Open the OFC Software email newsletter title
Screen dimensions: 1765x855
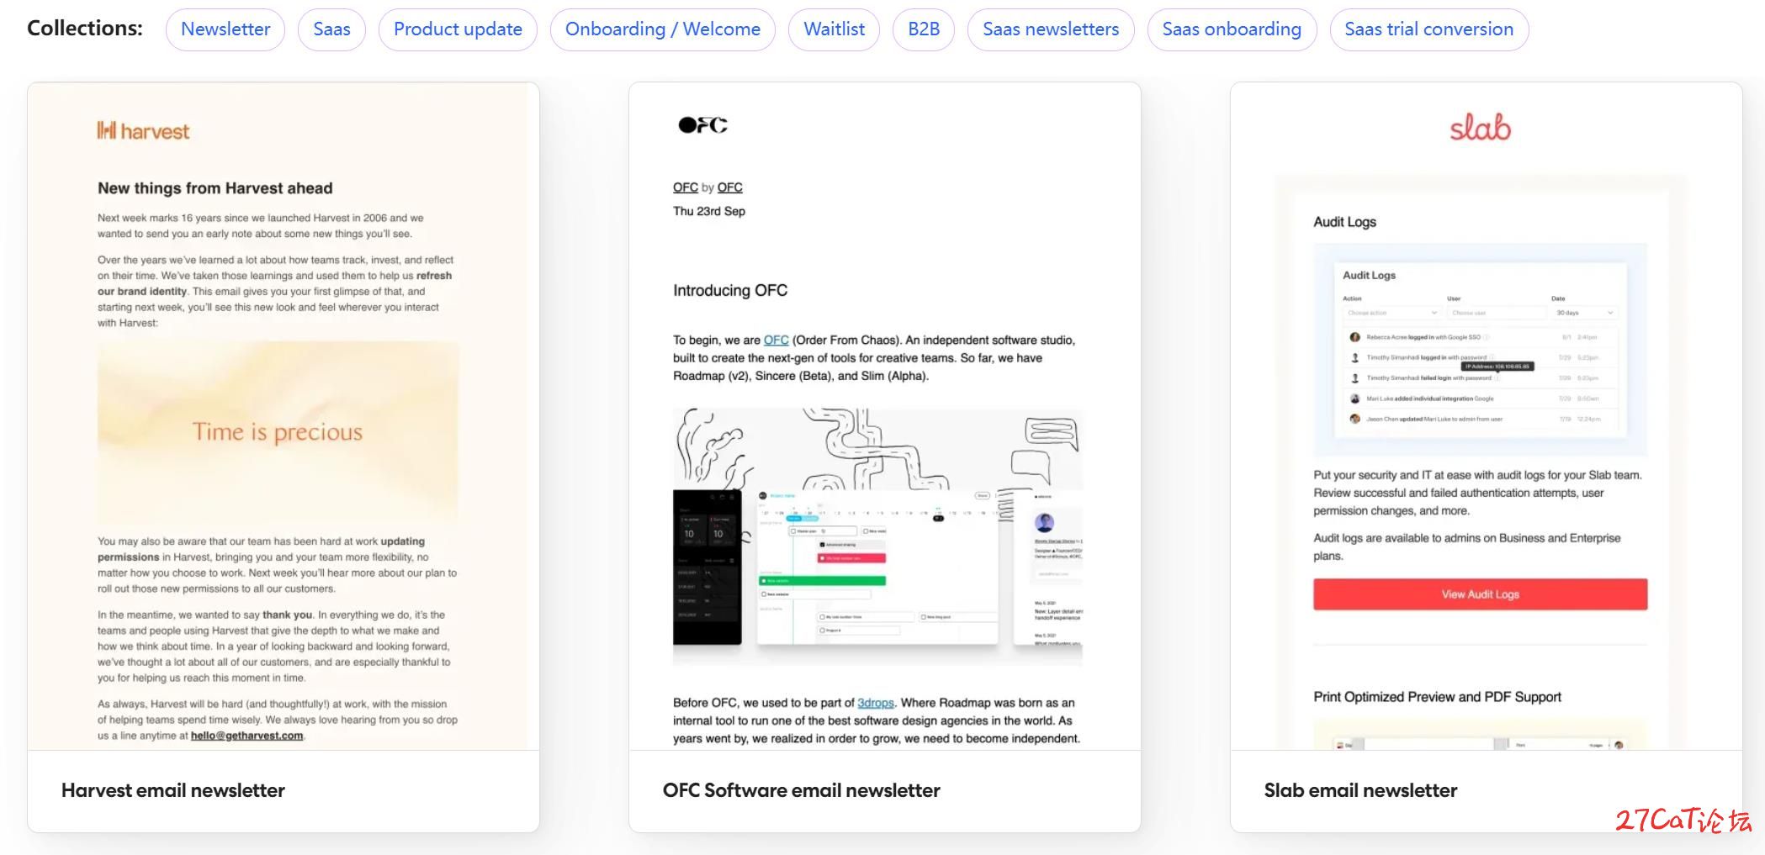pos(801,790)
